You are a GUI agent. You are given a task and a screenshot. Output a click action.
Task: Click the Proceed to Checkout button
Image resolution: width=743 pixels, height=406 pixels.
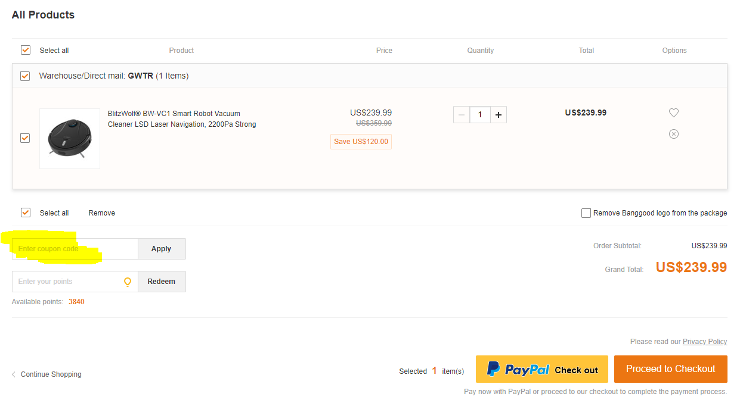[x=671, y=369]
